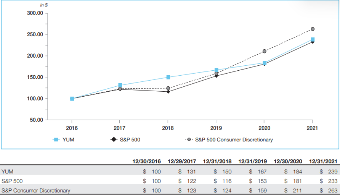The width and height of the screenshot is (340, 195).
Task: Click the 12/30/2016 column header in the table
Action: click(x=147, y=161)
